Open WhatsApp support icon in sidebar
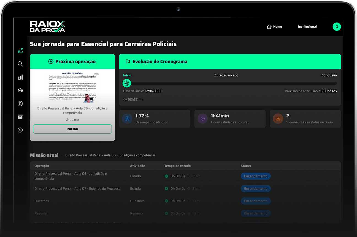Image resolution: width=357 pixels, height=237 pixels. click(20, 130)
